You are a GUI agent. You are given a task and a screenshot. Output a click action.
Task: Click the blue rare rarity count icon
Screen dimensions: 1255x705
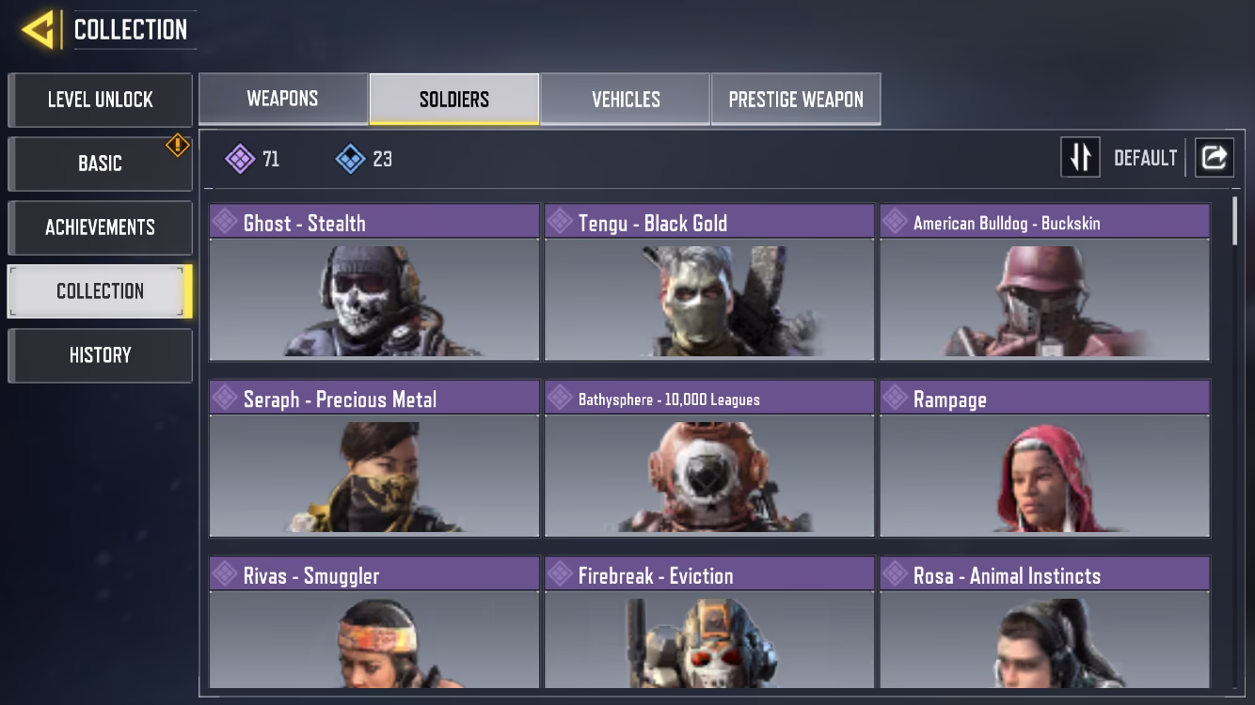coord(350,159)
